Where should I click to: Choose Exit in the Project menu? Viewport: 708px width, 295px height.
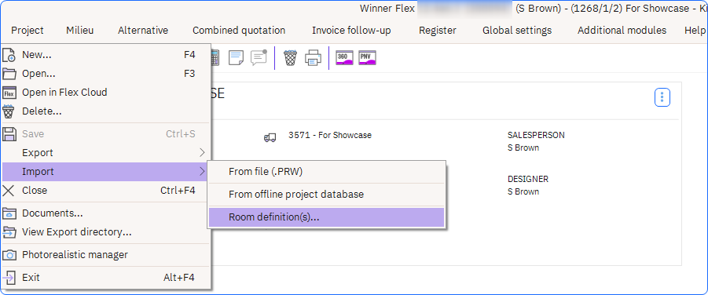105,278
